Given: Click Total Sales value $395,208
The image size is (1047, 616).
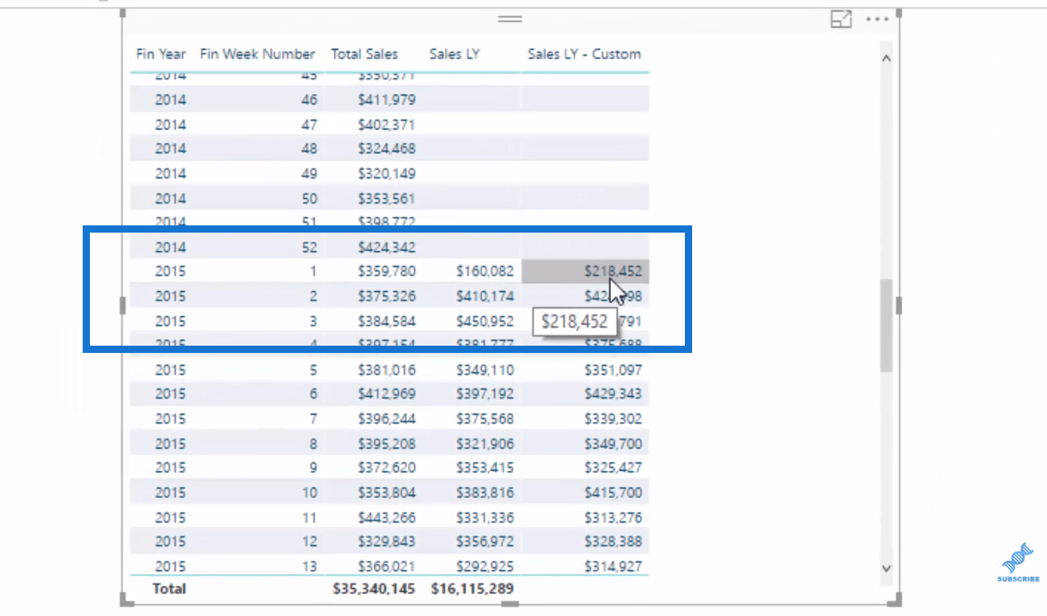Looking at the screenshot, I should [x=387, y=444].
